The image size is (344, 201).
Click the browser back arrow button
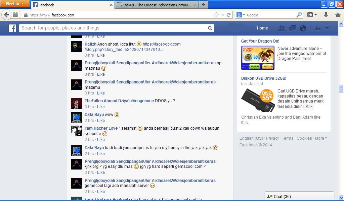point(7,15)
